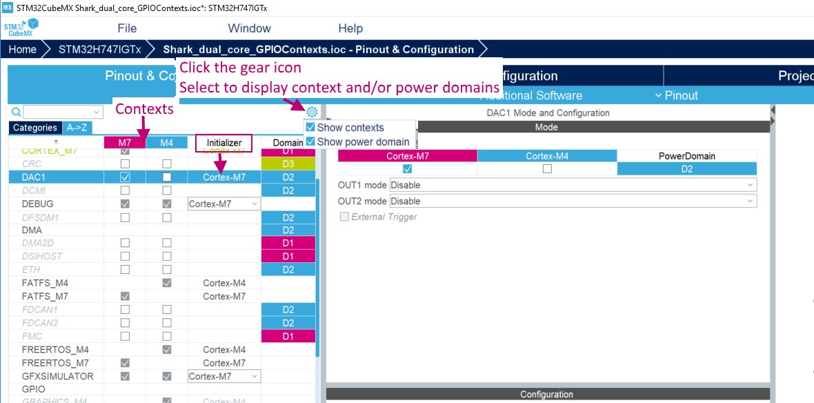Toggle Cortex-M7 checkbox in Mode panel
This screenshot has width=814, height=403.
pos(408,169)
